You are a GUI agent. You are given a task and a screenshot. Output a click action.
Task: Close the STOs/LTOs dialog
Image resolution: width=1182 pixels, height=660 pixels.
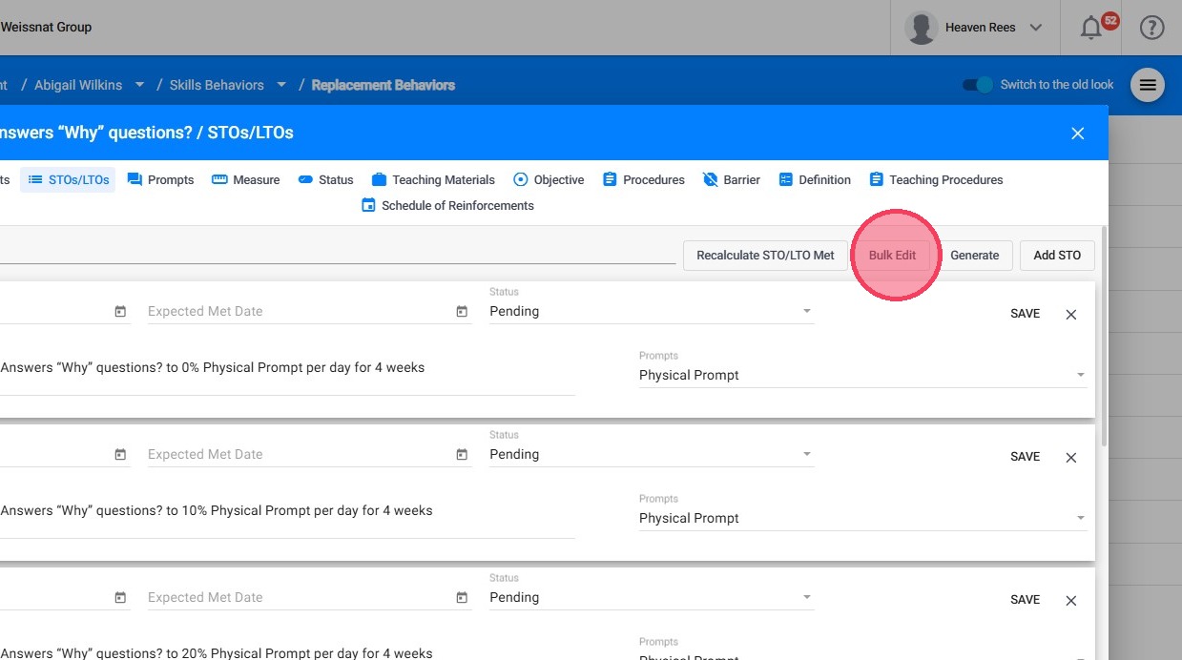1077,134
